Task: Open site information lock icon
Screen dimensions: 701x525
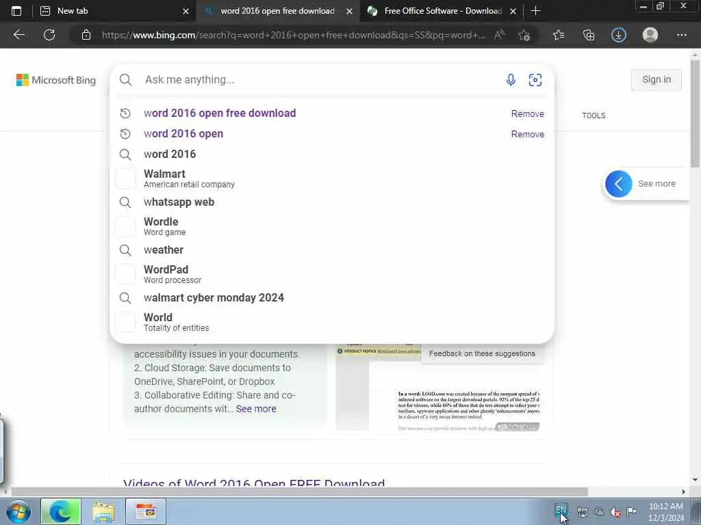Action: [86, 35]
